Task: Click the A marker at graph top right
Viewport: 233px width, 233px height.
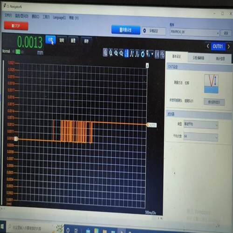Action: coord(147,66)
